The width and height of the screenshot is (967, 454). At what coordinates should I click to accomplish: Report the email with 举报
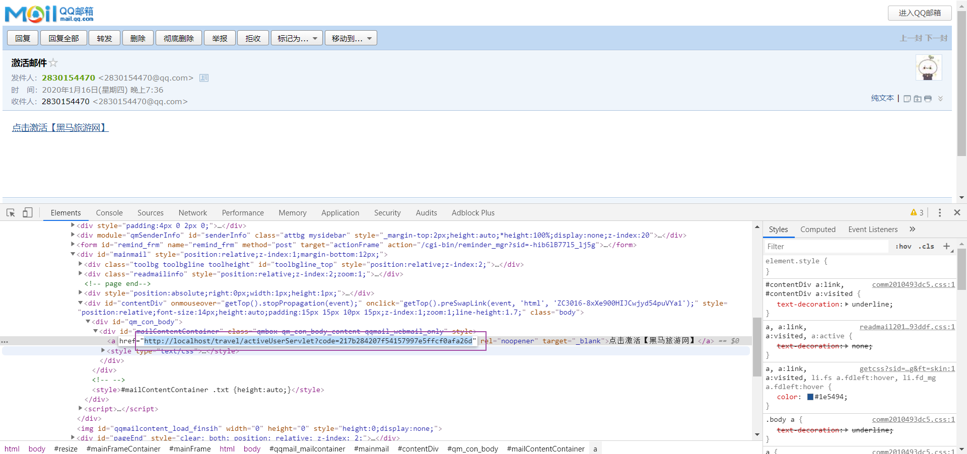pyautogui.click(x=220, y=38)
